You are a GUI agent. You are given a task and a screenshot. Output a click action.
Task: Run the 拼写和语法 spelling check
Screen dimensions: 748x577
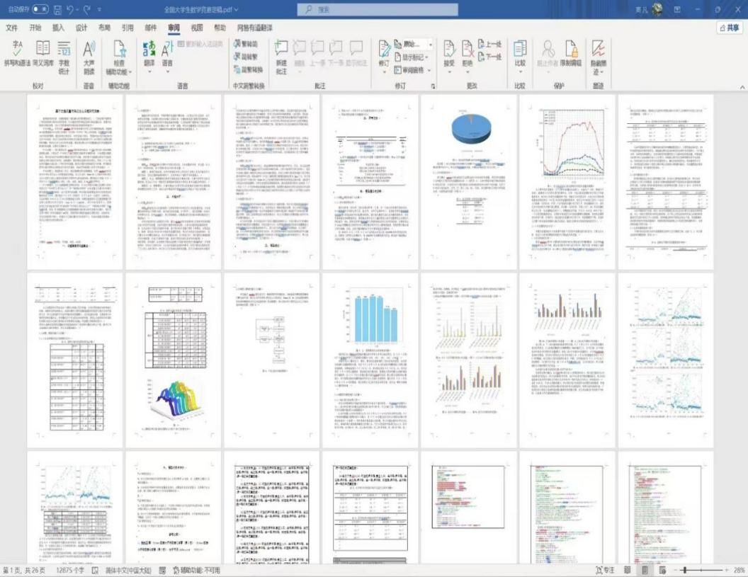click(x=17, y=52)
